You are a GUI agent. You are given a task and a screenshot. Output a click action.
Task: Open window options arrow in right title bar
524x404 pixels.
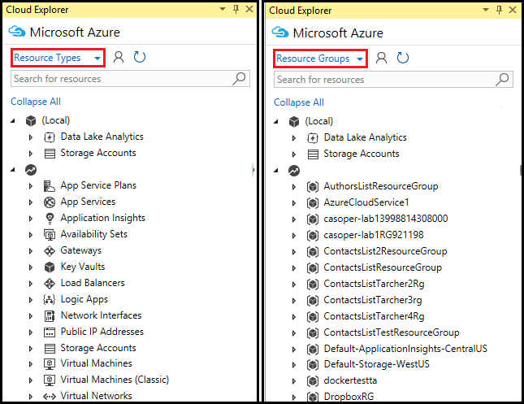[486, 10]
